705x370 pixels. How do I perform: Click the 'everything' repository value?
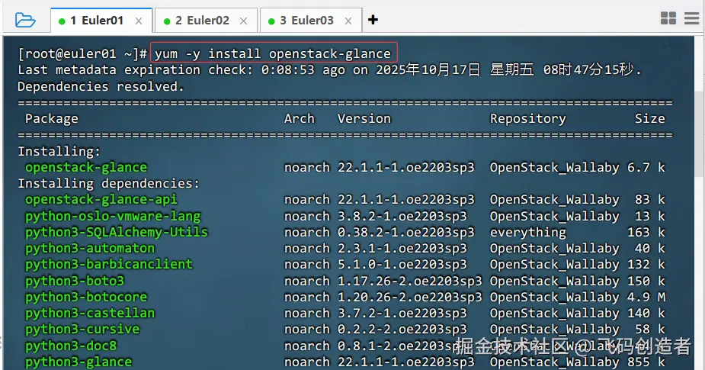528,232
